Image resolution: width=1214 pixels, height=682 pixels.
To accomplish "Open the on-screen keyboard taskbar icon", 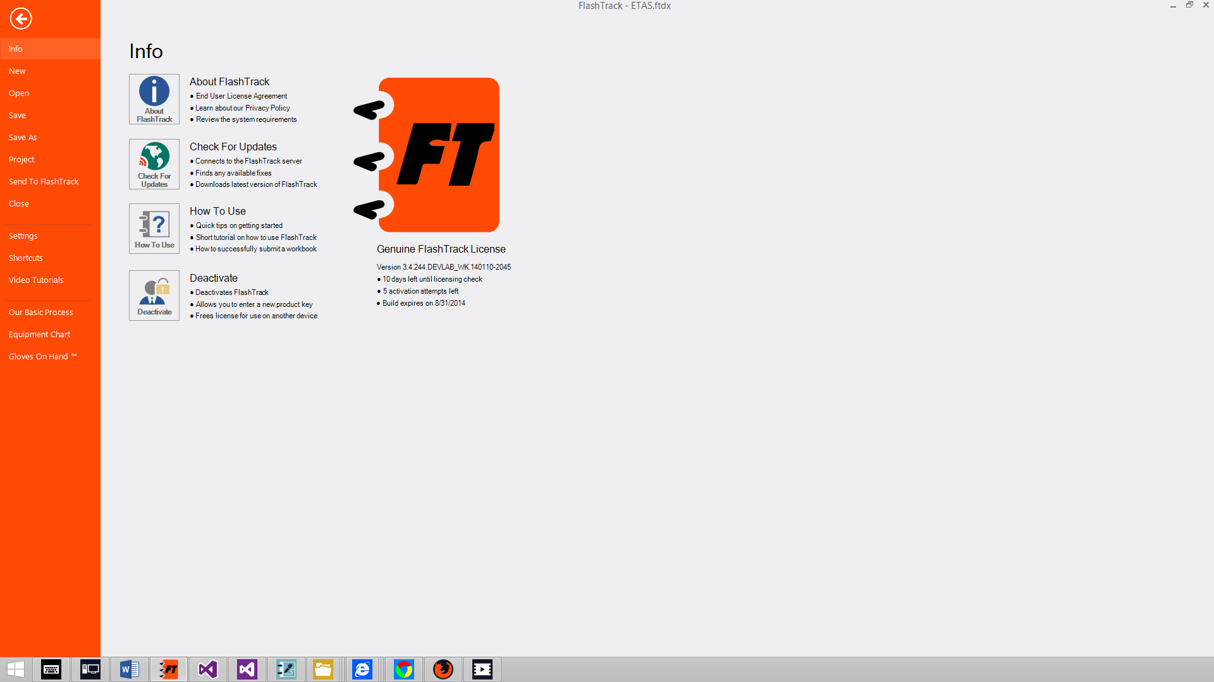I will (x=51, y=669).
